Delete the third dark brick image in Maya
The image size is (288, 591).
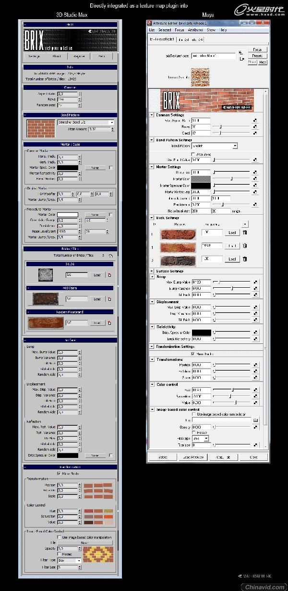tap(244, 259)
